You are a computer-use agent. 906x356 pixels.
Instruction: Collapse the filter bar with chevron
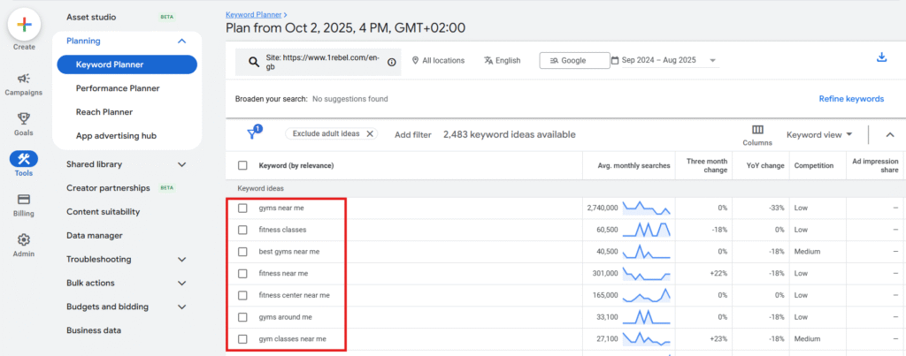point(890,135)
